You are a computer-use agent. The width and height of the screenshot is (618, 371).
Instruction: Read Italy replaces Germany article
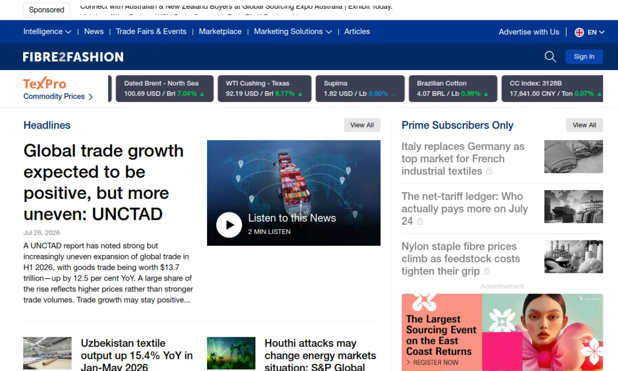(463, 159)
